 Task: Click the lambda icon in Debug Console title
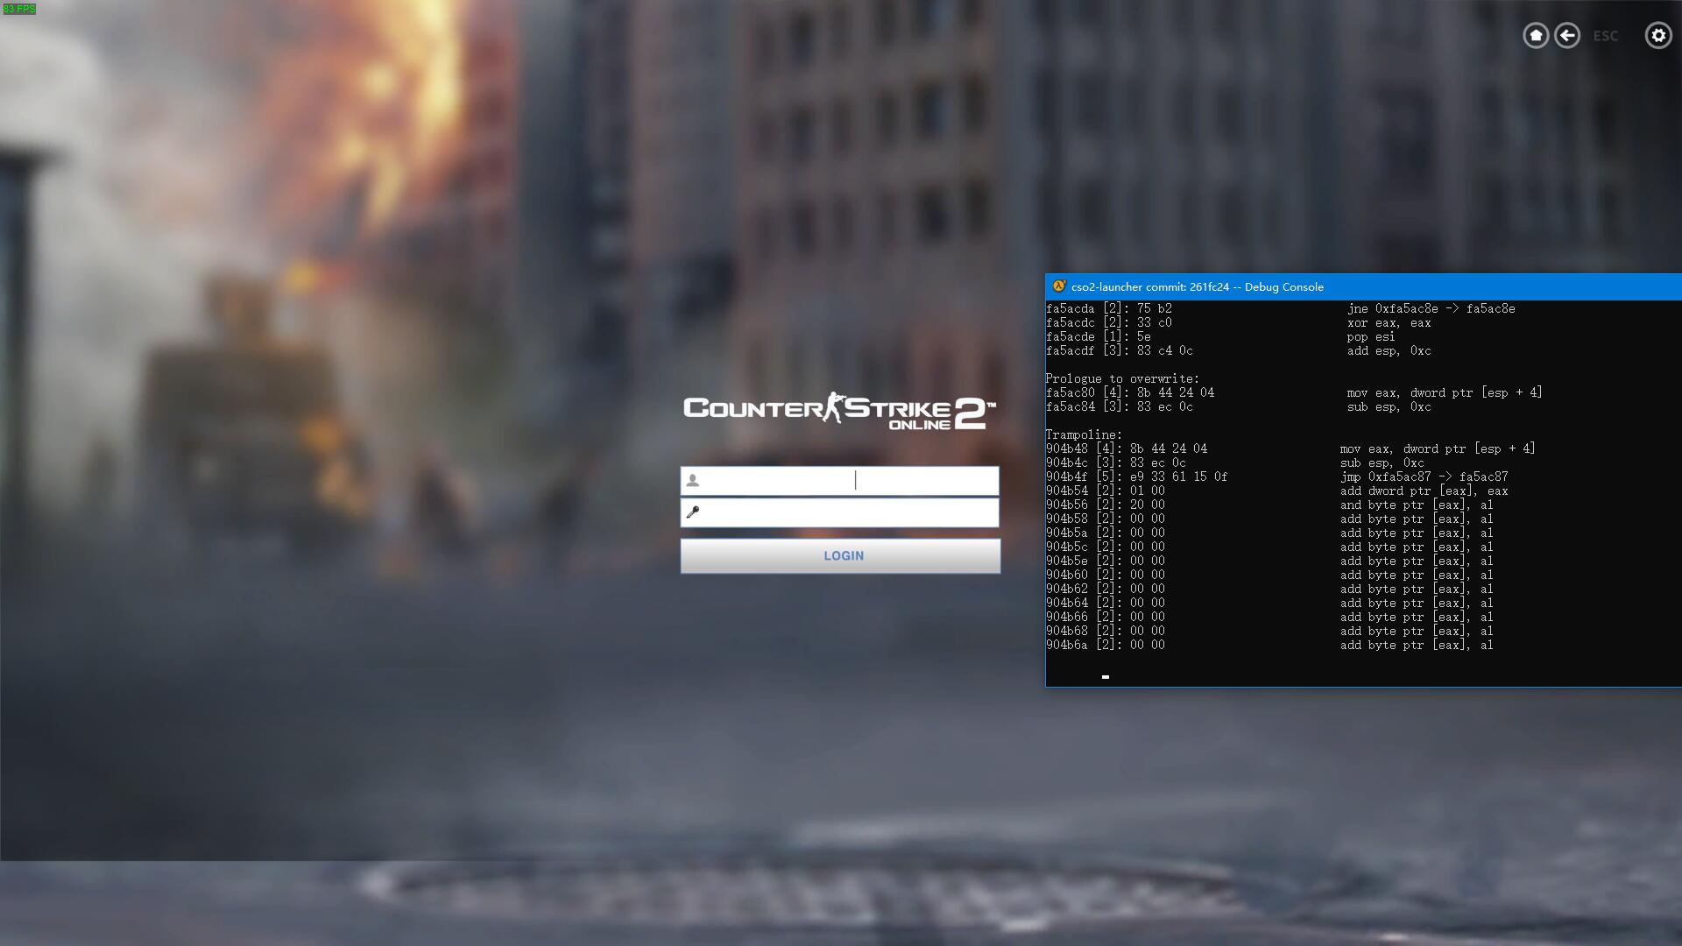click(x=1058, y=286)
